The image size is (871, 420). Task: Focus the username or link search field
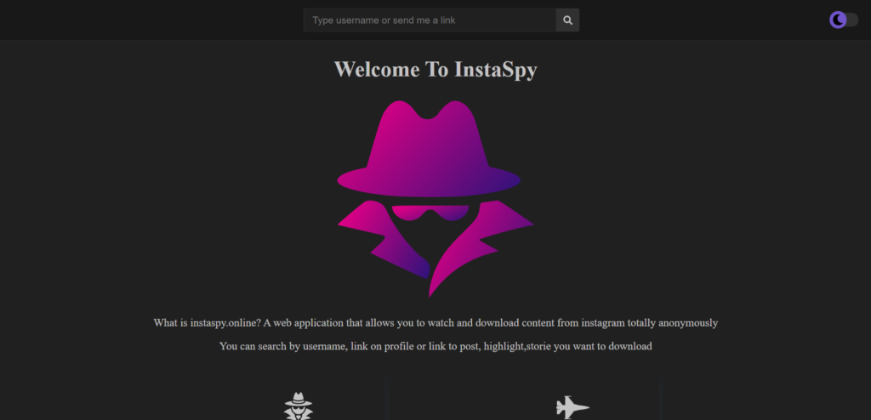(430, 20)
